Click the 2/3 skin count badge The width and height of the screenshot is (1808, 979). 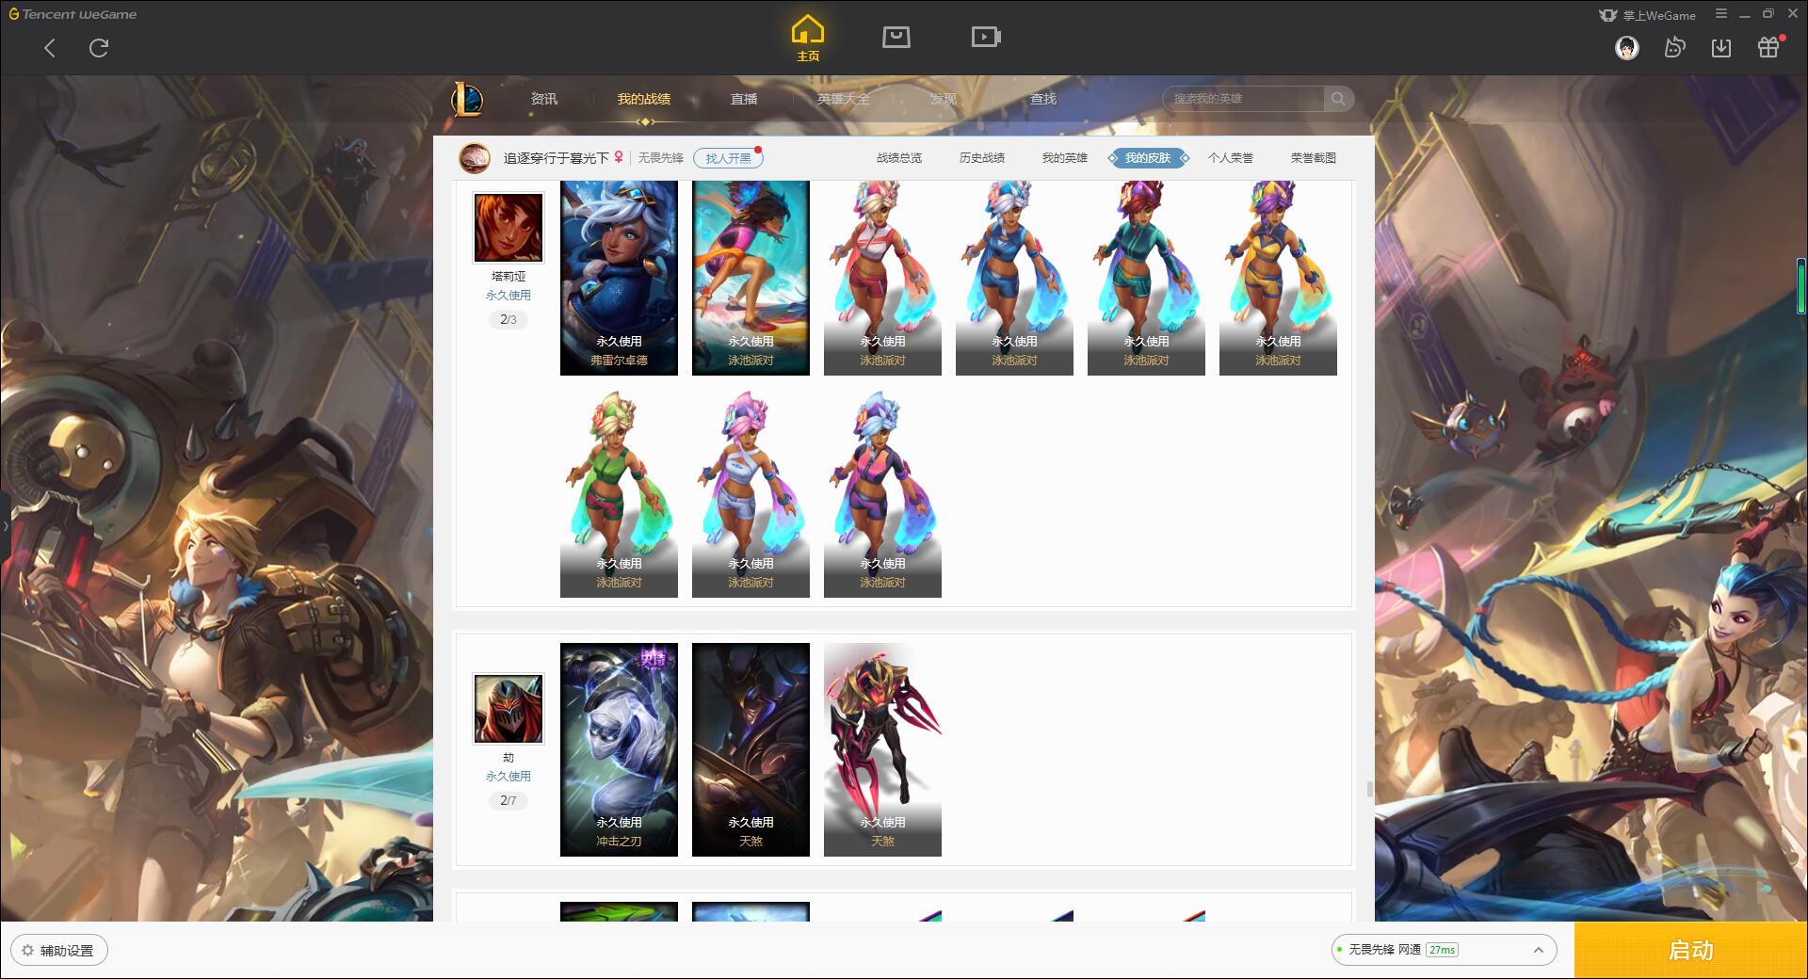pos(508,320)
